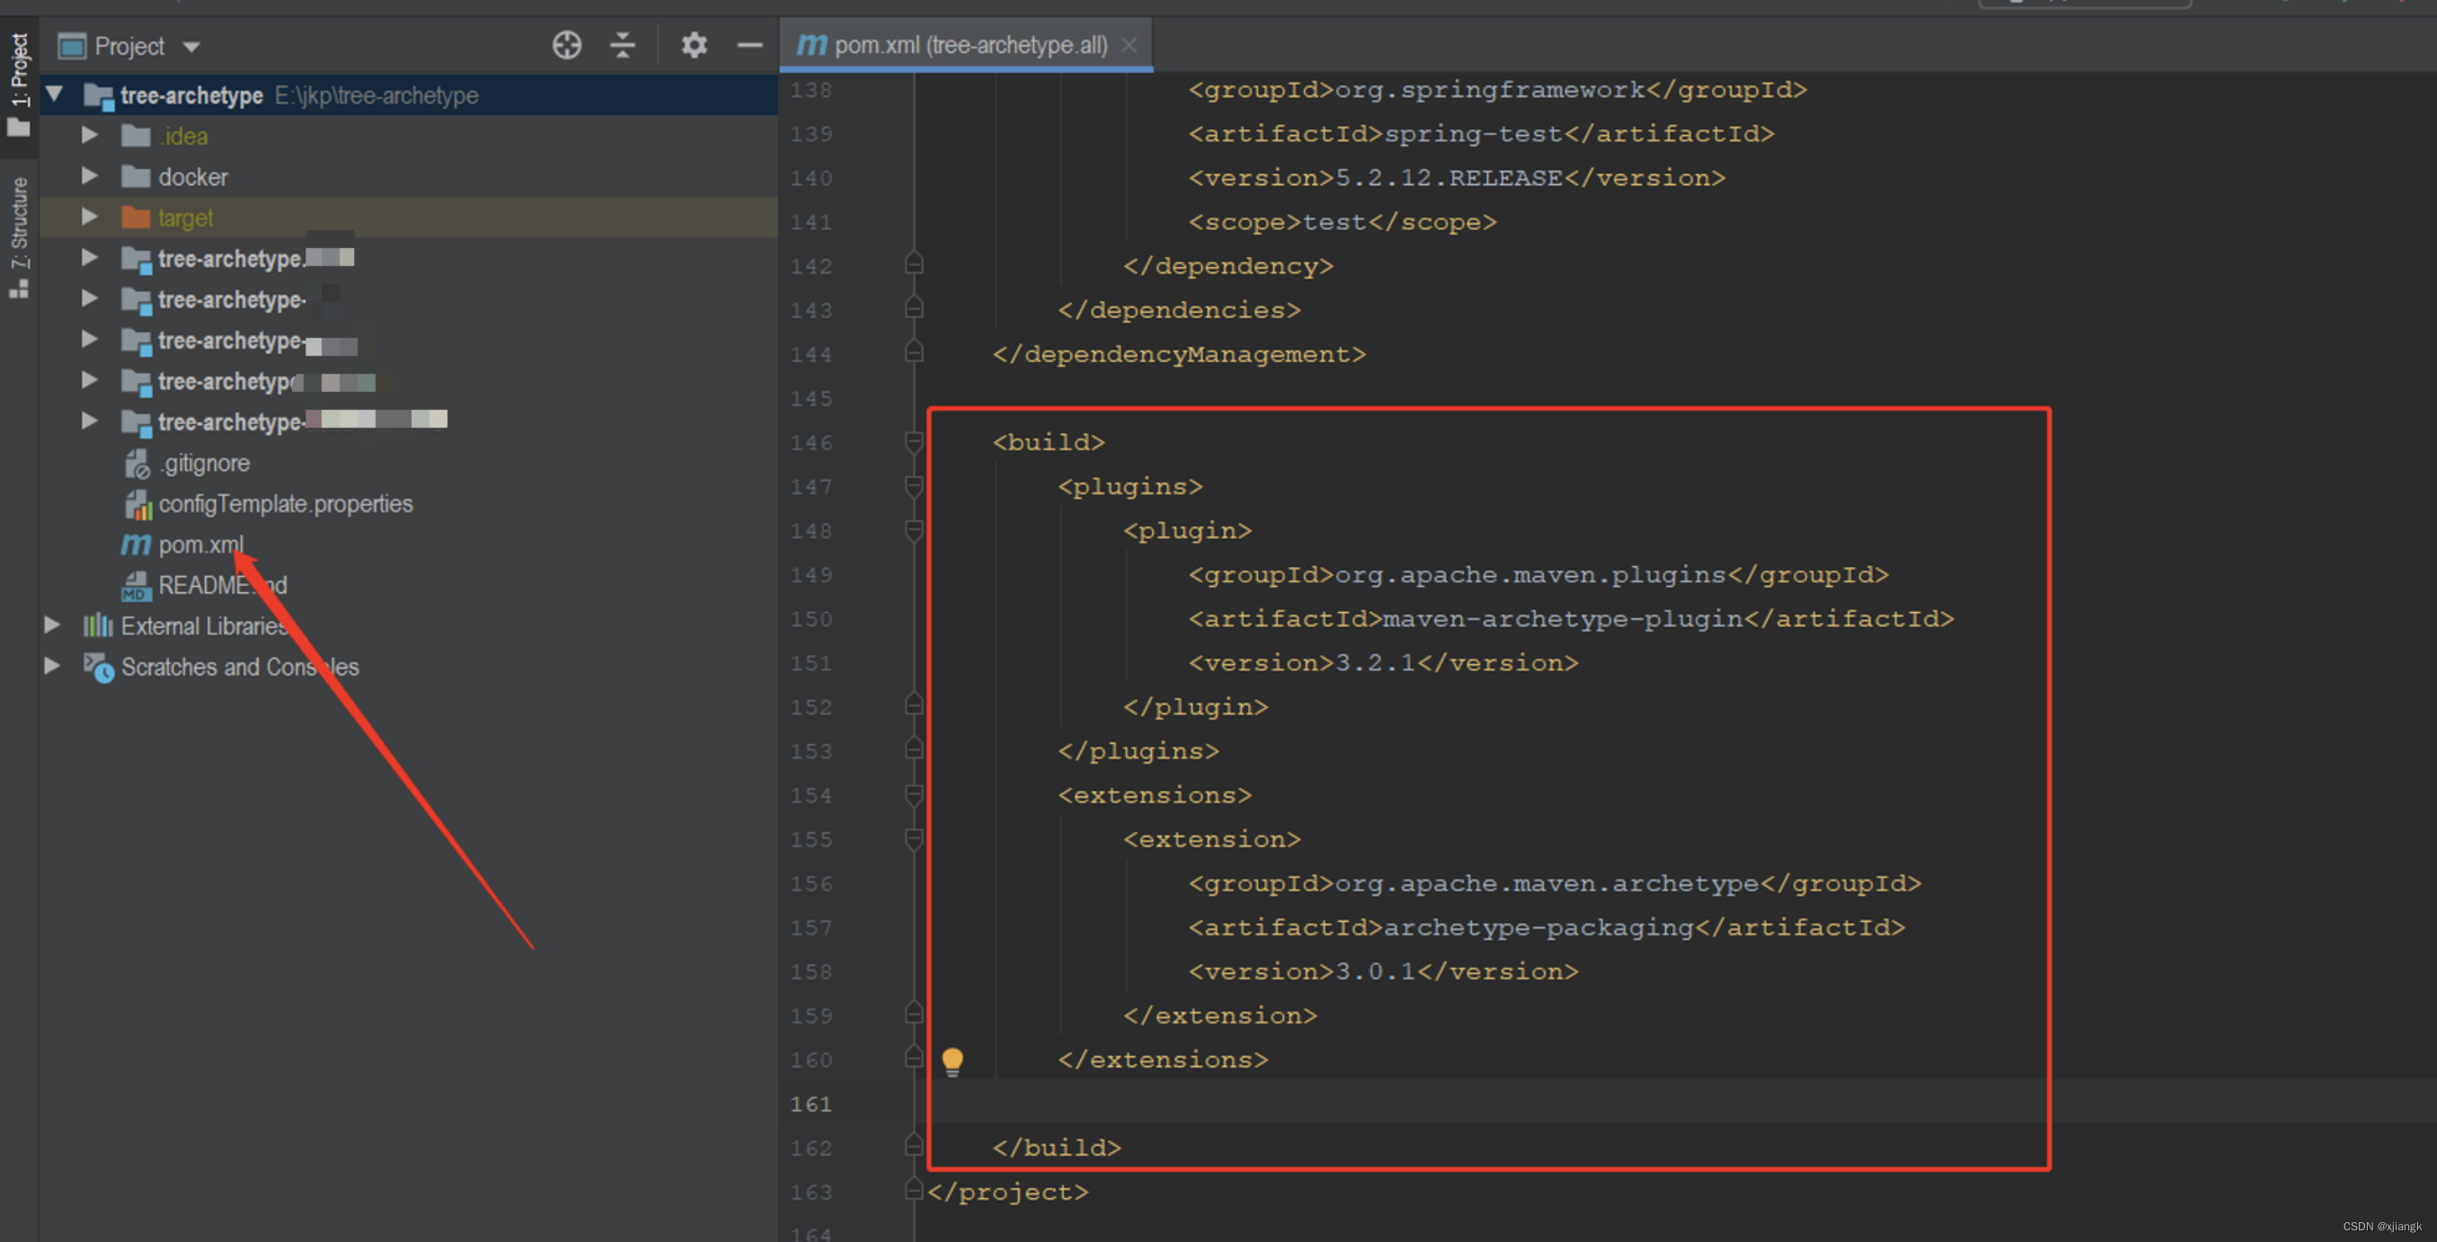Image resolution: width=2437 pixels, height=1242 pixels.
Task: Open pom.xml in the project tree
Action: (200, 545)
